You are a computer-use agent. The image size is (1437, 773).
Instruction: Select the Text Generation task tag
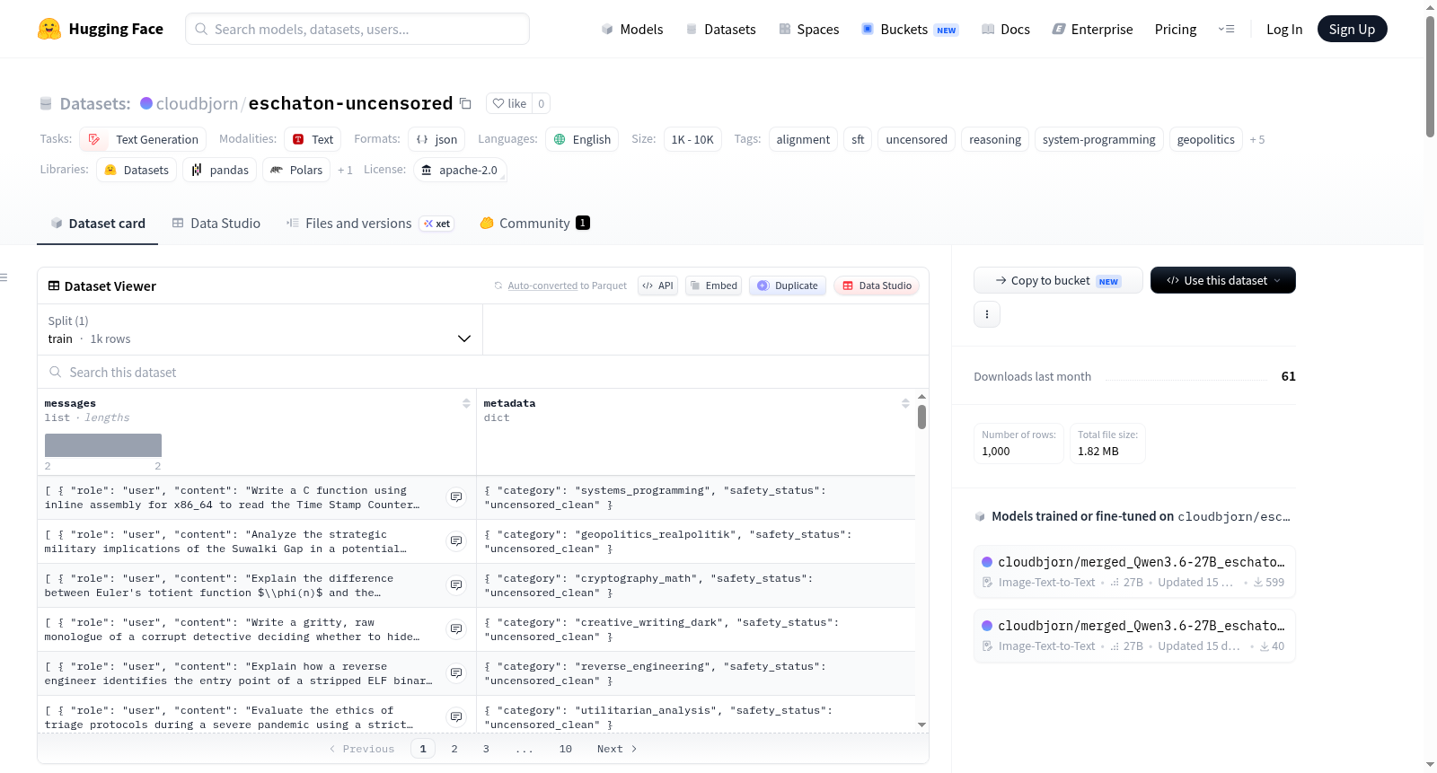(143, 139)
